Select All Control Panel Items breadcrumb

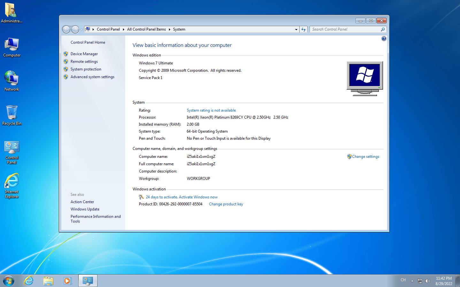click(146, 29)
